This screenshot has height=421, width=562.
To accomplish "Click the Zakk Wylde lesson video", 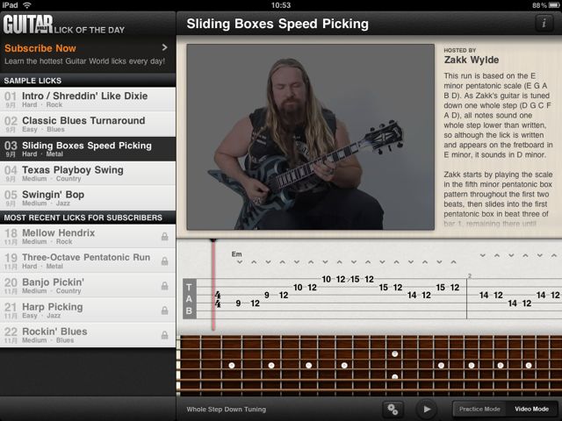I will click(310, 137).
